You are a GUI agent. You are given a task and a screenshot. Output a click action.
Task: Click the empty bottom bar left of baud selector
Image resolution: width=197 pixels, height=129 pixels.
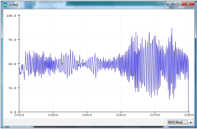[83, 122]
